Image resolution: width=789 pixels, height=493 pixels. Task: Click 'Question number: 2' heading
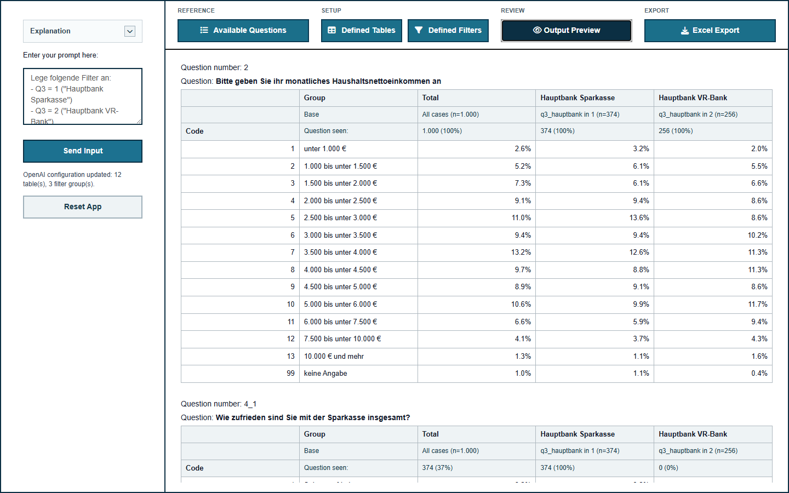214,67
